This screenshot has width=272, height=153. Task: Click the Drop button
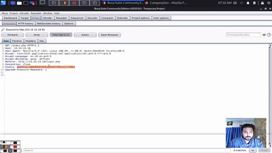(37, 35)
